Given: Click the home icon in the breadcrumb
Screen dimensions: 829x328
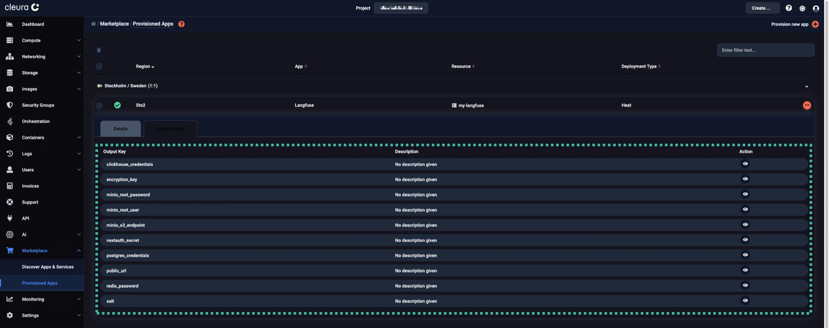Looking at the screenshot, I should (93, 24).
